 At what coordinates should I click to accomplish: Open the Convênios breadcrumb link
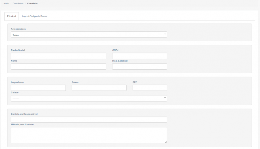[x=18, y=3]
